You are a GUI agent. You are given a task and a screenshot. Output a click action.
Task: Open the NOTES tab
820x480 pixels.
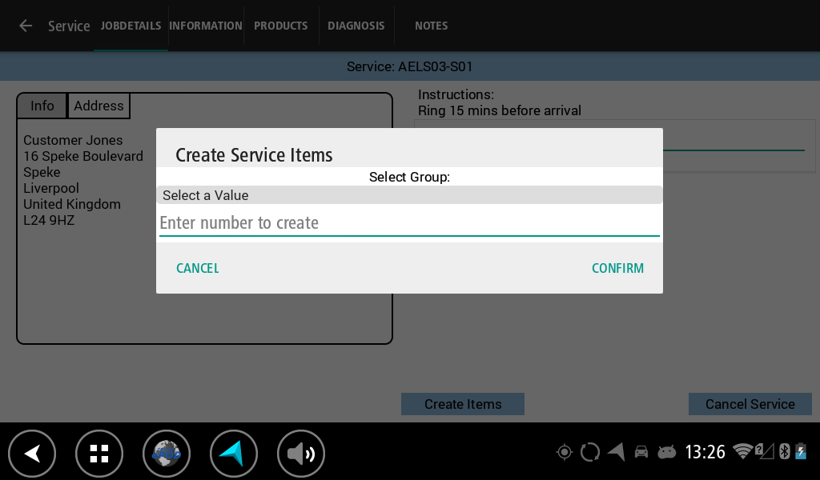coord(432,26)
